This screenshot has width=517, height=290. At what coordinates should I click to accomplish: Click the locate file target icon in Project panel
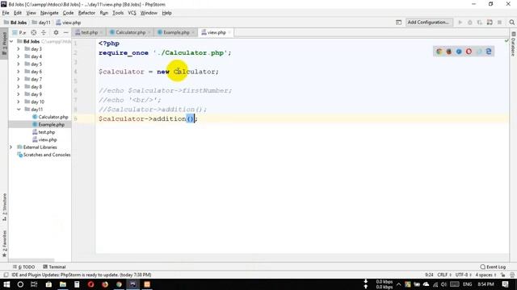34,32
